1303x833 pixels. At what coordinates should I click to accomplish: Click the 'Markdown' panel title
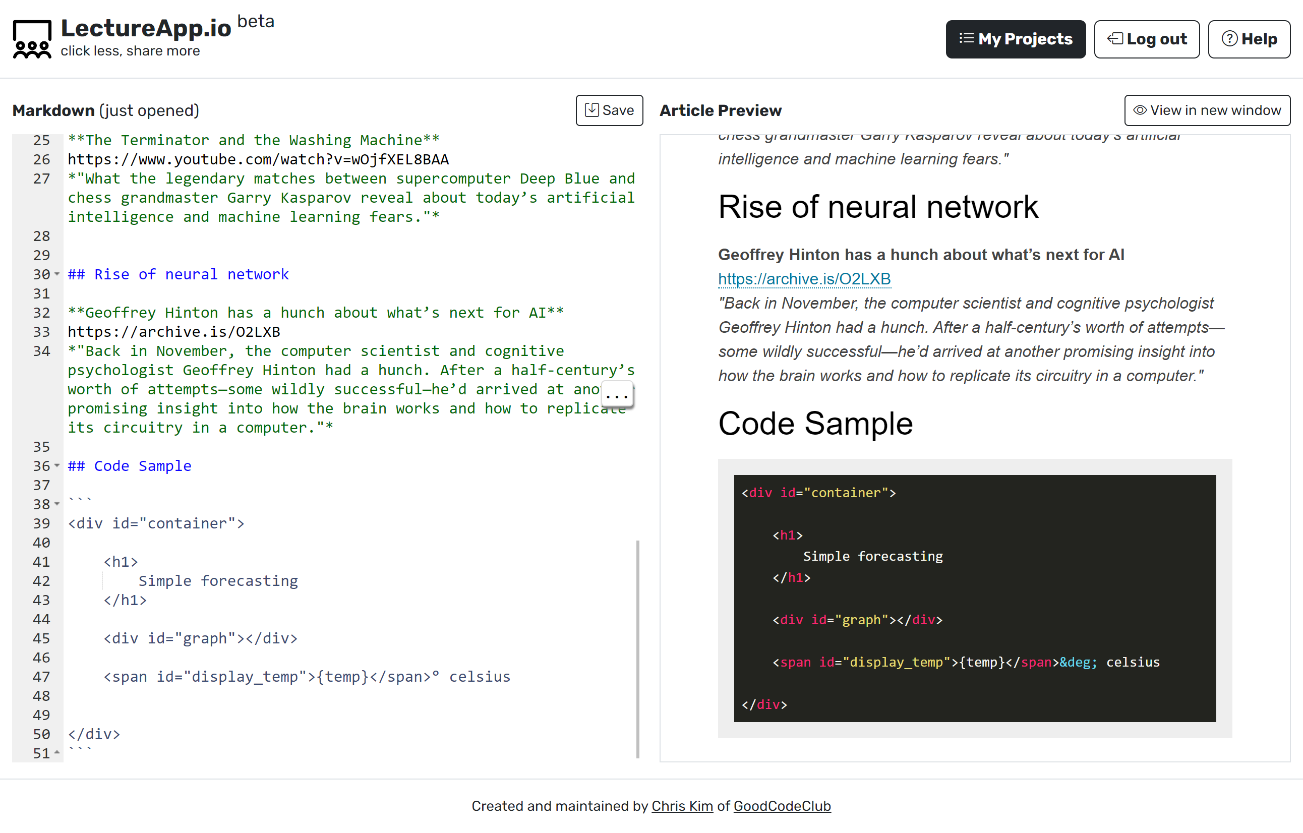click(x=53, y=110)
